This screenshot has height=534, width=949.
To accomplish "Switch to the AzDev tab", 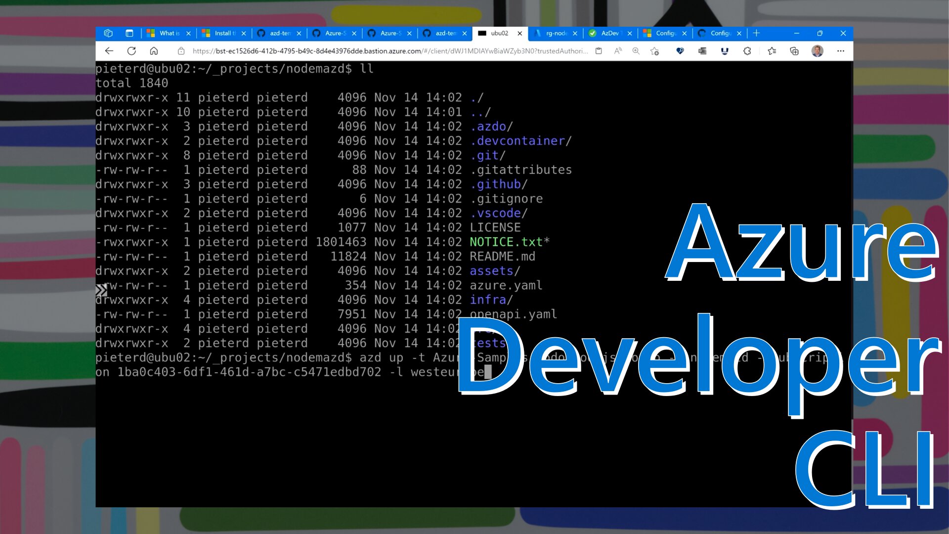I will click(609, 33).
